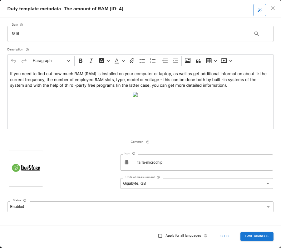
Task: Insert a block quote
Action: 198,61
